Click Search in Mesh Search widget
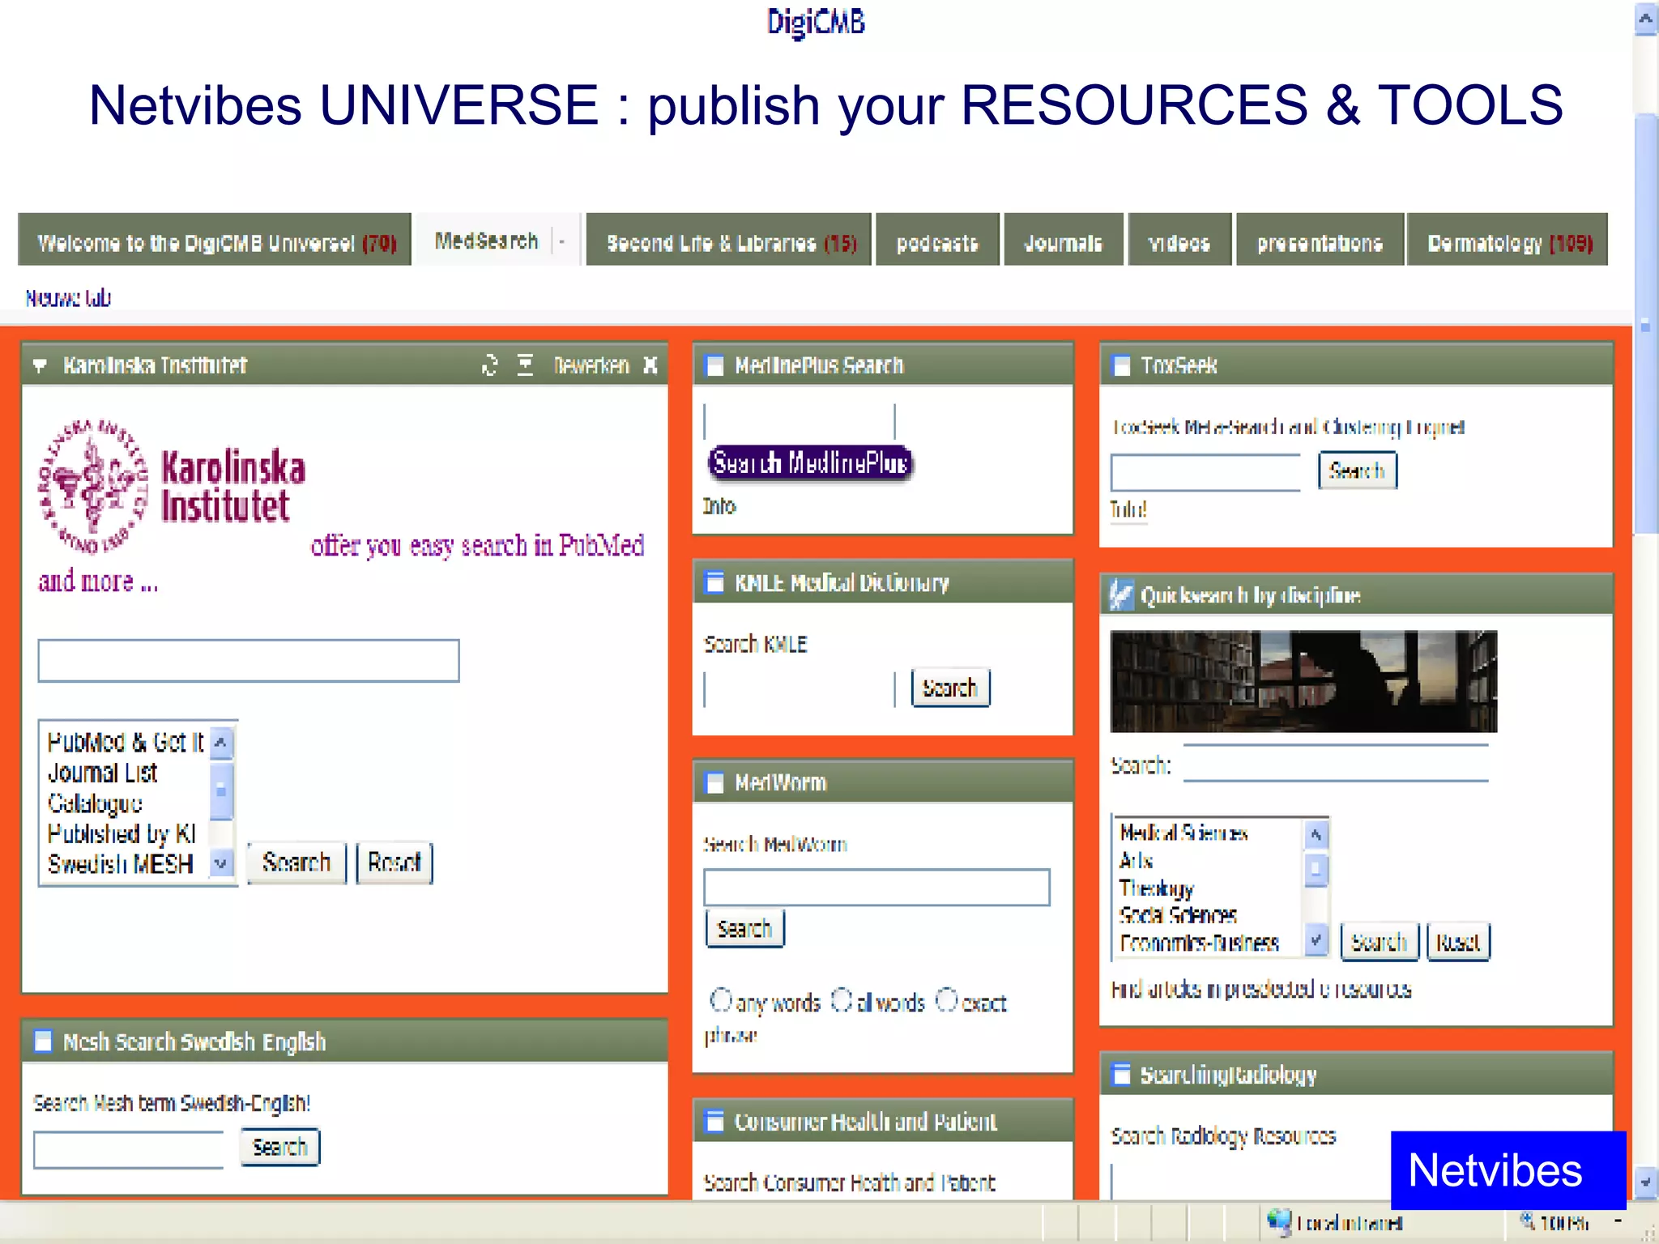 coord(280,1147)
